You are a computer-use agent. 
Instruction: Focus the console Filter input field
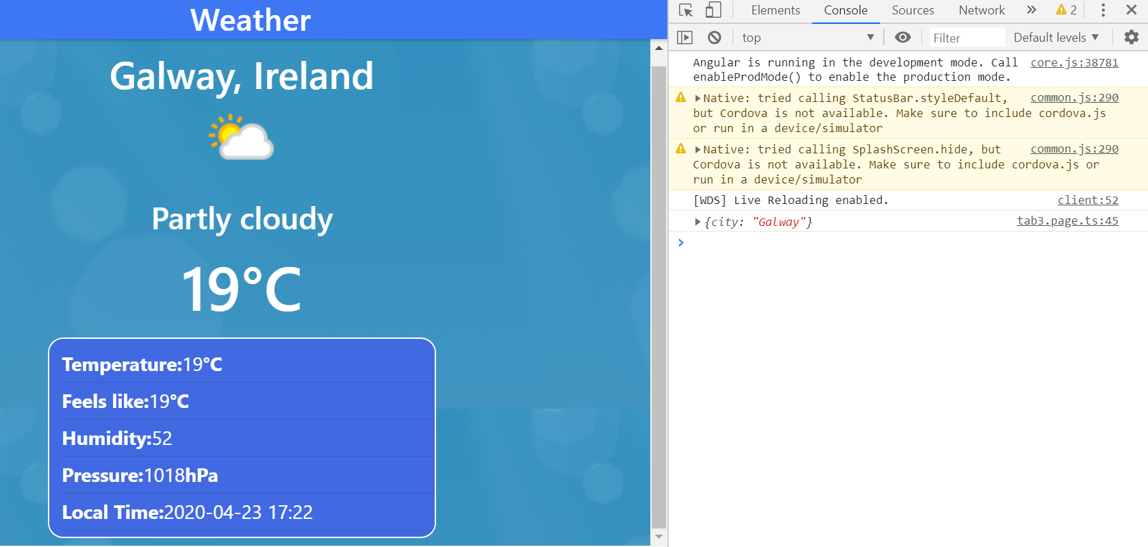[x=966, y=38]
